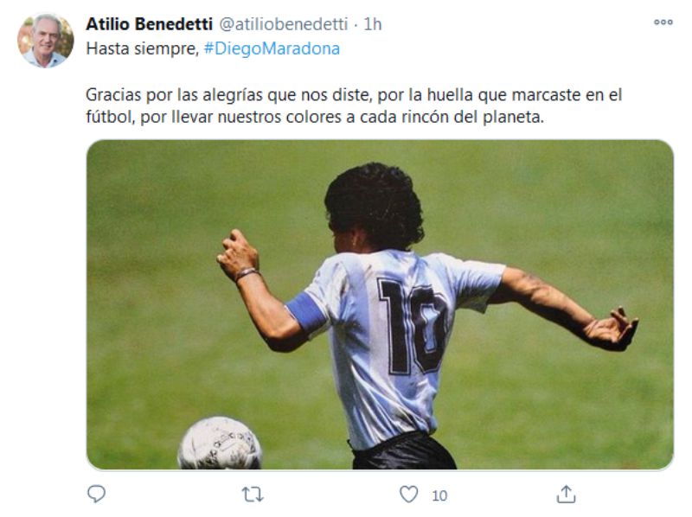692x517 pixels.
Task: Open the three-dot more options menu
Action: 663,22
